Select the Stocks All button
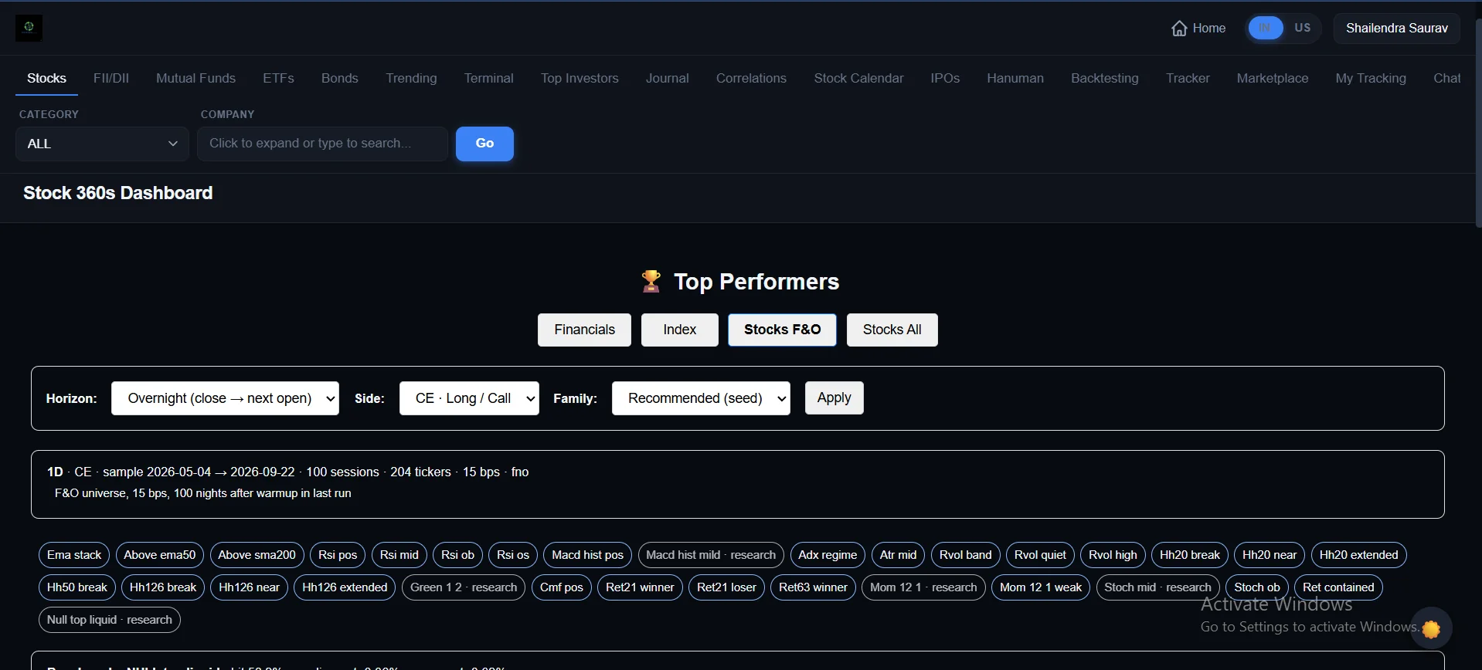Viewport: 1482px width, 670px height. click(x=892, y=330)
